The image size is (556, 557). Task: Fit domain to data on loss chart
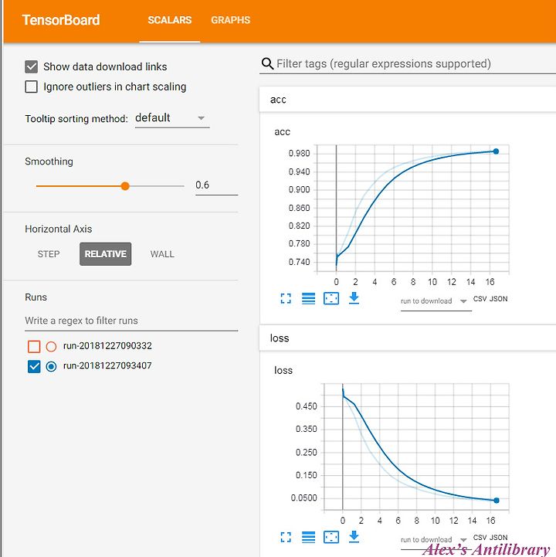click(x=331, y=537)
